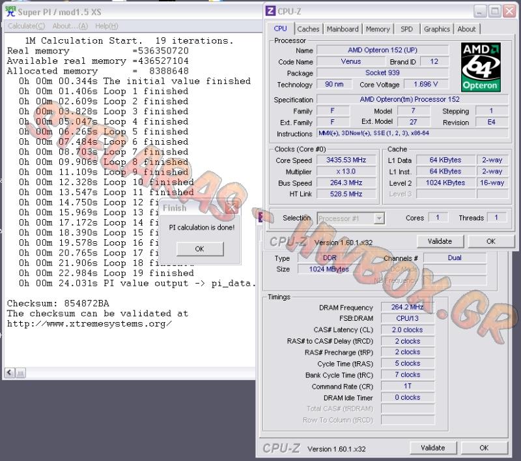The image size is (521, 461).
Task: Switch to the Memory tab
Action: [x=378, y=29]
